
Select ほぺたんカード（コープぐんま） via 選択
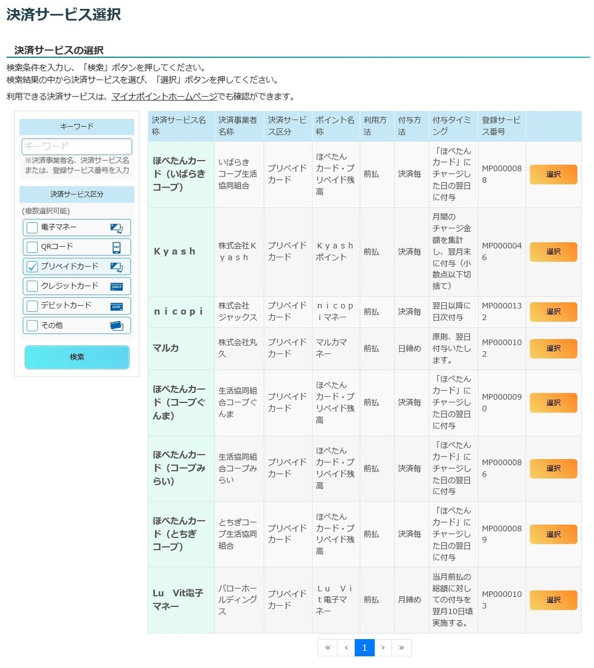553,402
